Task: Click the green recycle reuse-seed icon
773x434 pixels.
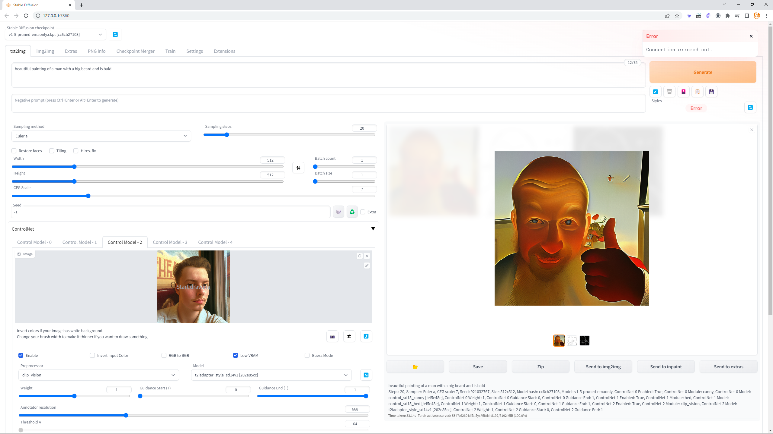Action: 352,212
